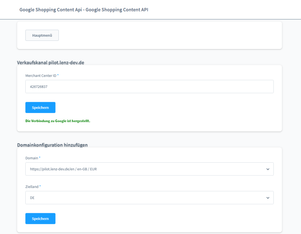Click the DE value in Zielland
Image resolution: width=301 pixels, height=234 pixels.
tap(32, 198)
